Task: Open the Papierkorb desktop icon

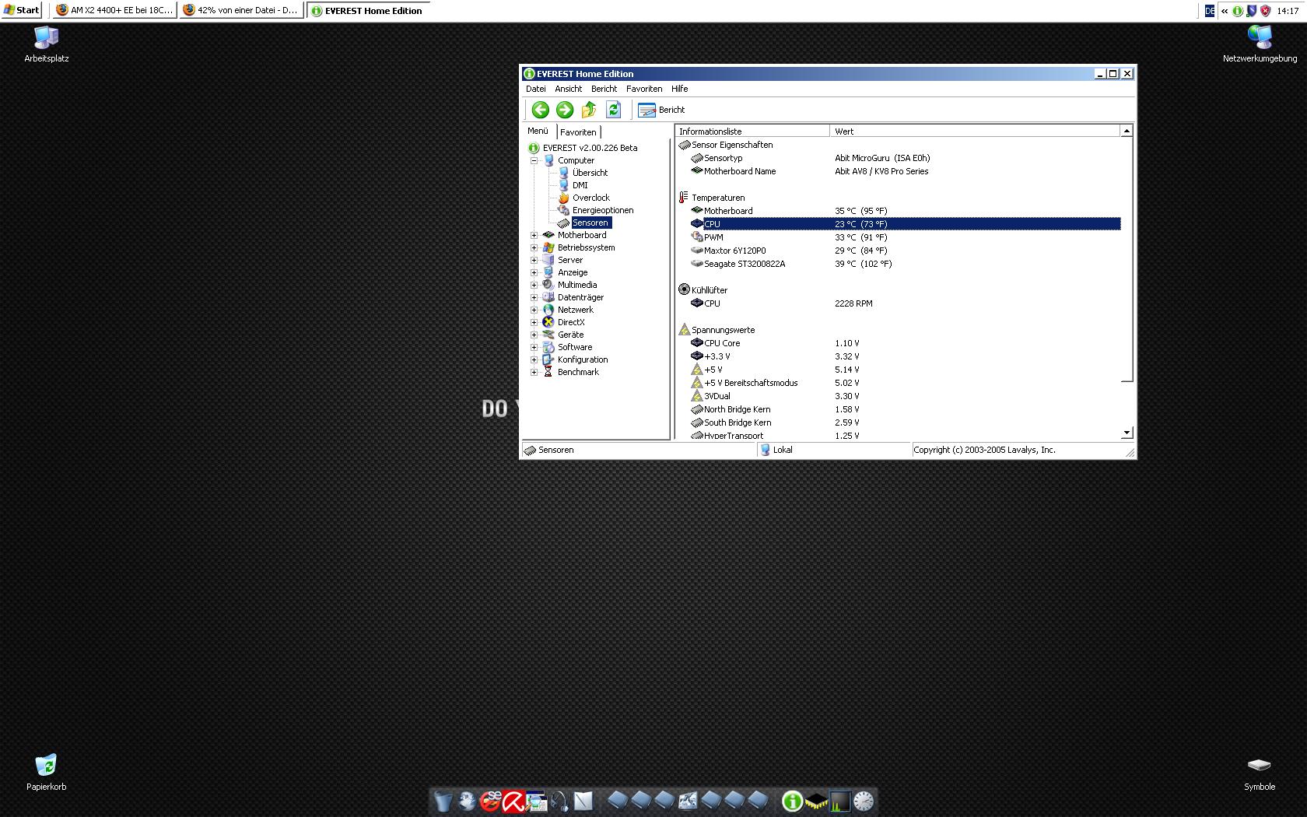Action: [46, 772]
